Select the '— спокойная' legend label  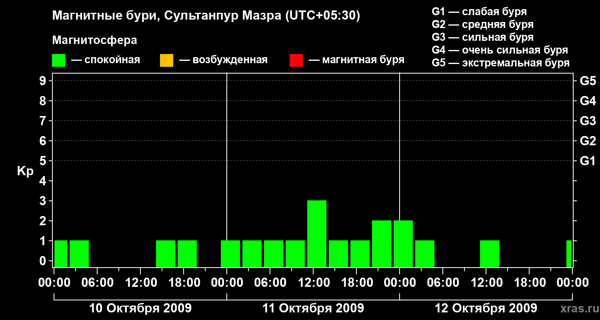(x=106, y=60)
